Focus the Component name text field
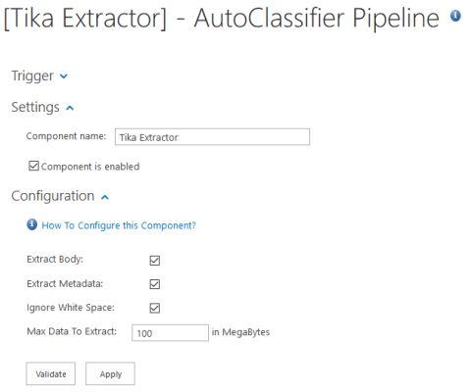 click(x=212, y=137)
